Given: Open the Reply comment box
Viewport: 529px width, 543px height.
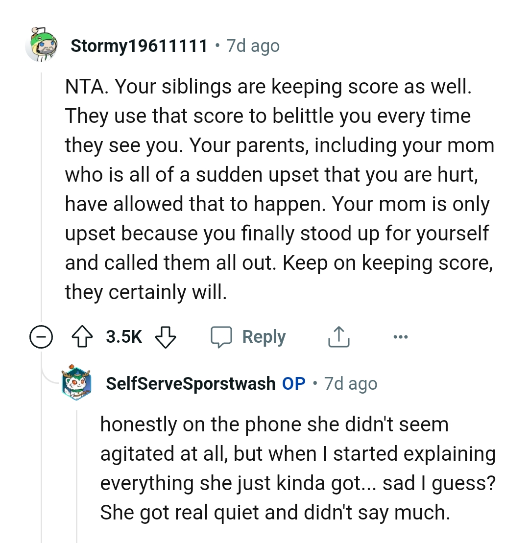Looking at the screenshot, I should [249, 336].
